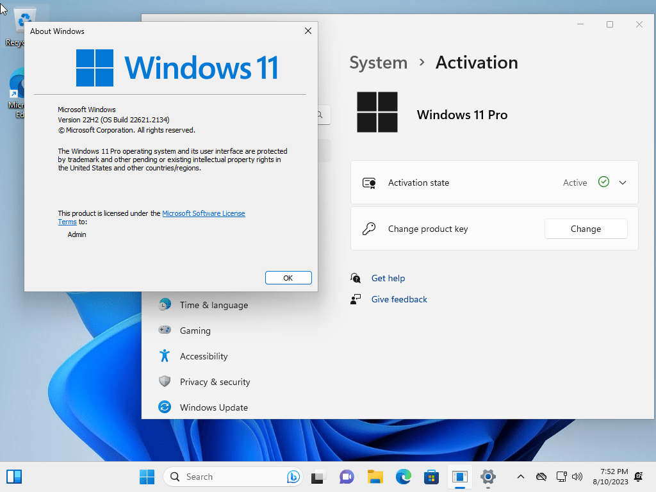Click the OneDrive cloud tray icon

(541, 477)
